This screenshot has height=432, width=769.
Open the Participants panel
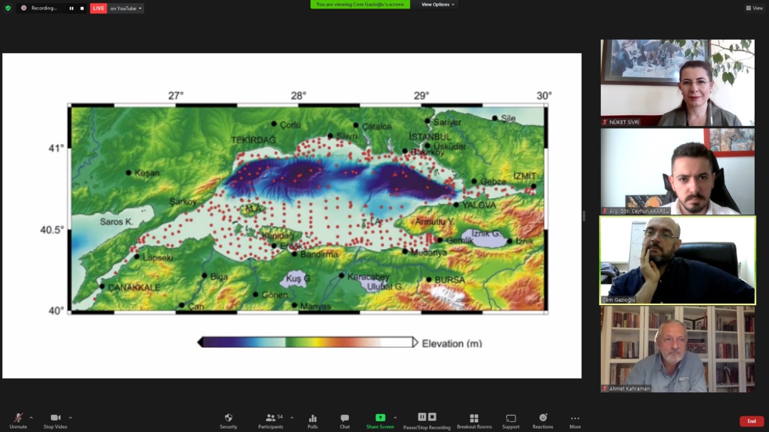pos(271,420)
